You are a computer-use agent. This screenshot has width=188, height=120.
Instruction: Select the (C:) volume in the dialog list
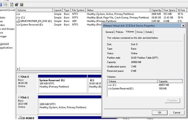pyautogui.click(x=114, y=85)
